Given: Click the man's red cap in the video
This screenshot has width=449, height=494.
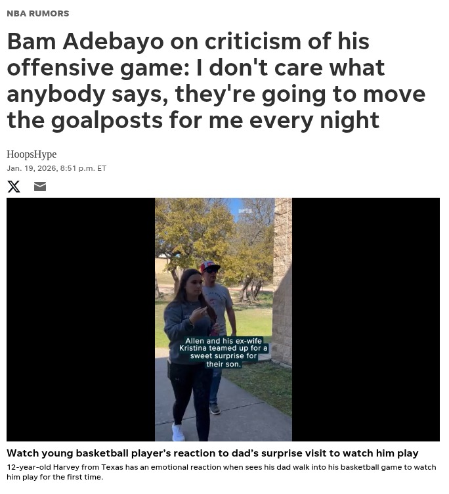Looking at the screenshot, I should pos(209,266).
